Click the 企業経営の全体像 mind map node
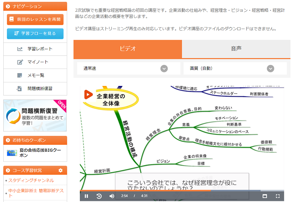The height and width of the screenshot is (202, 293). tap(111, 100)
